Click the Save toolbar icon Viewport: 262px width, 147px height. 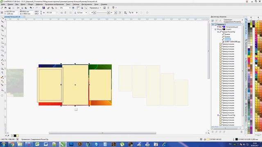click(9, 8)
